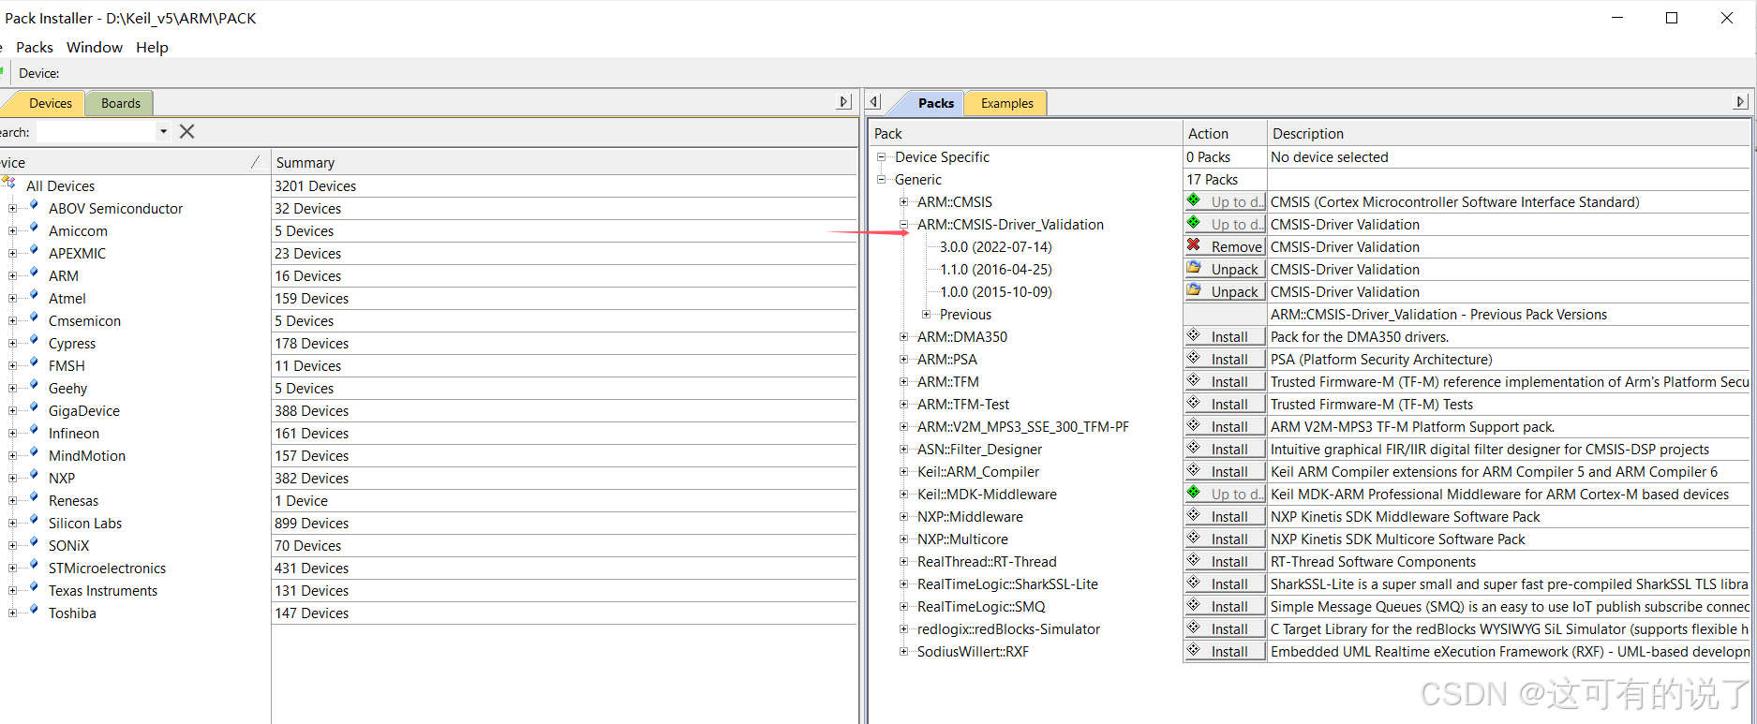Click the Toshiba vendor icon
The height and width of the screenshot is (724, 1757).
click(x=33, y=612)
